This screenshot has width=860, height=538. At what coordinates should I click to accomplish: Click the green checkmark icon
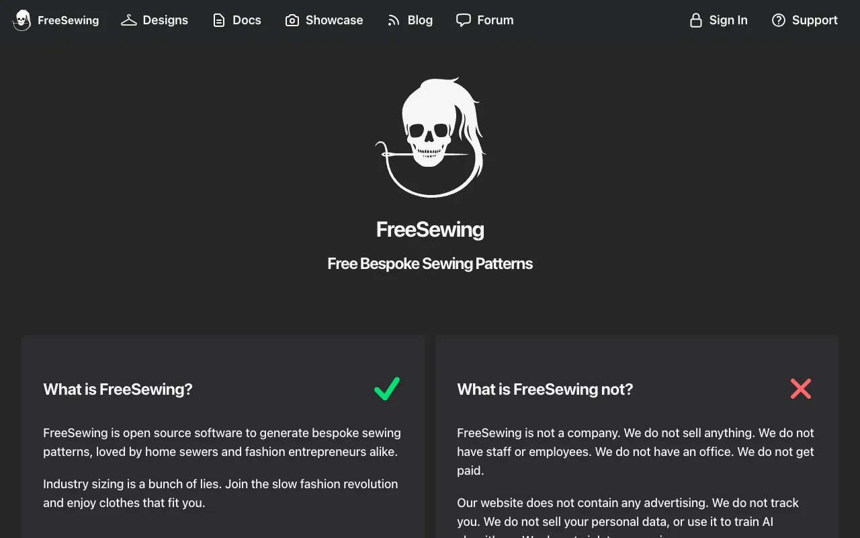pyautogui.click(x=387, y=389)
